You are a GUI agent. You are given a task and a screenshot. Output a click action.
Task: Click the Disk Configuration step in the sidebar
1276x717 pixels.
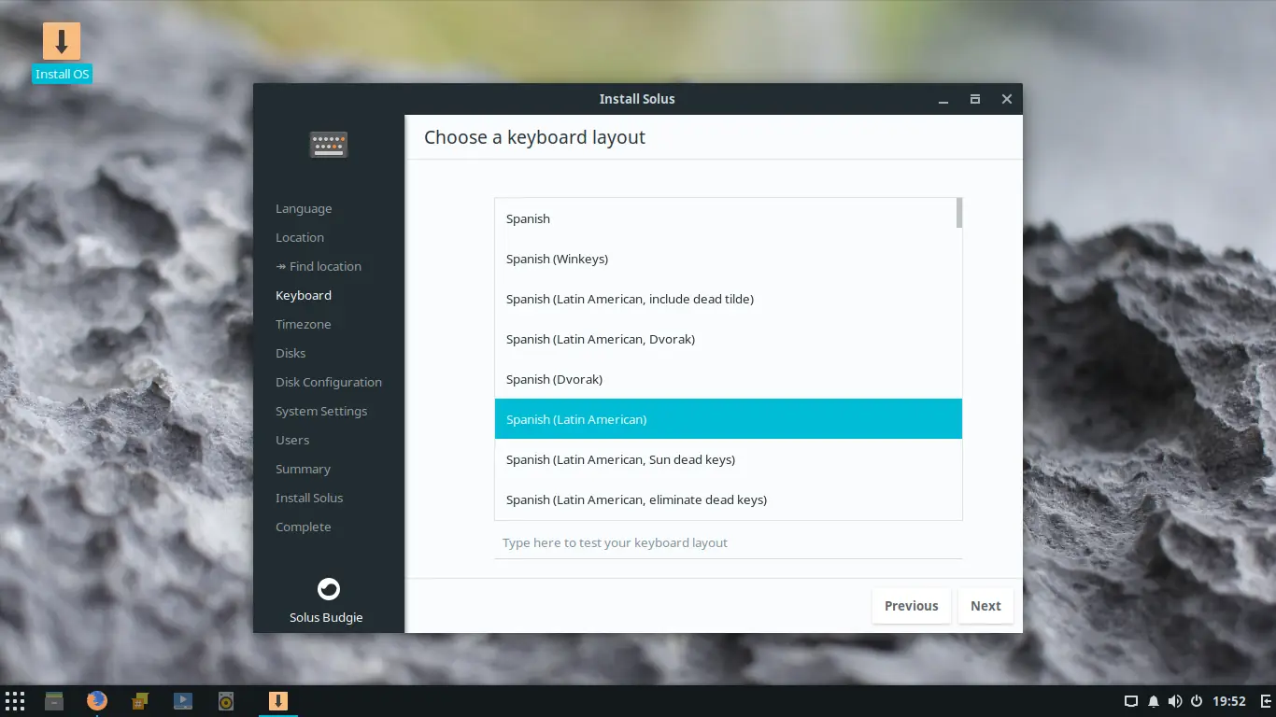329,383
